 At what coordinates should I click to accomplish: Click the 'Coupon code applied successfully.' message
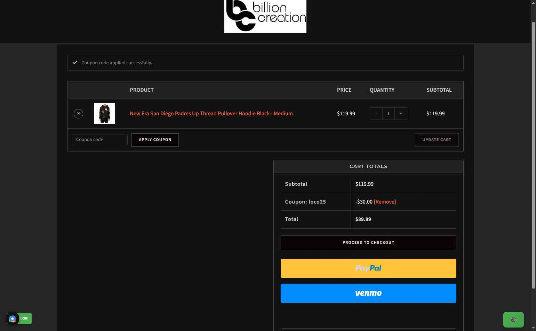(x=117, y=63)
